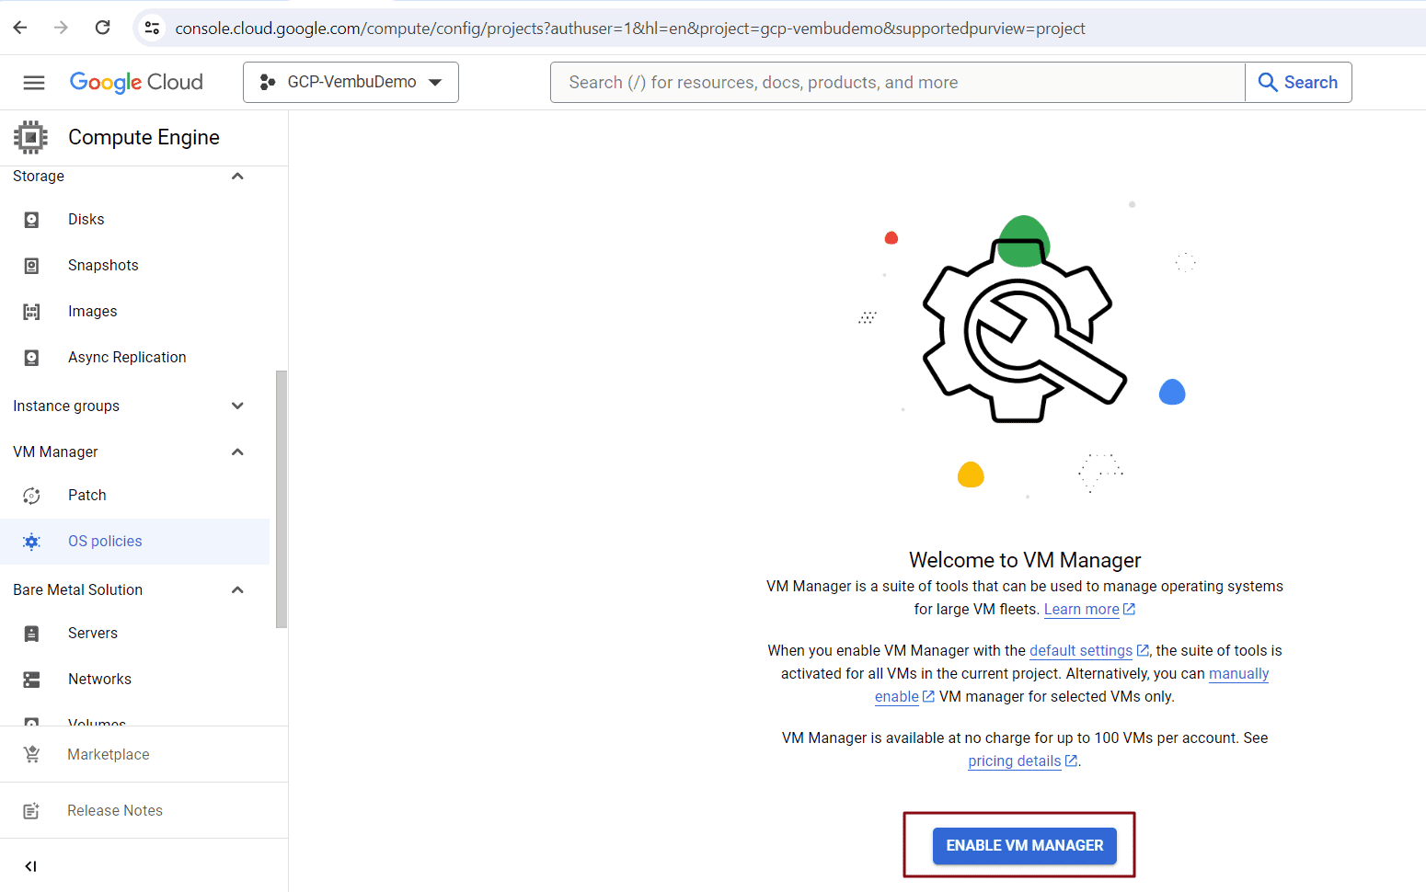Click the browser forward arrow
This screenshot has width=1426, height=892.
[x=61, y=28]
